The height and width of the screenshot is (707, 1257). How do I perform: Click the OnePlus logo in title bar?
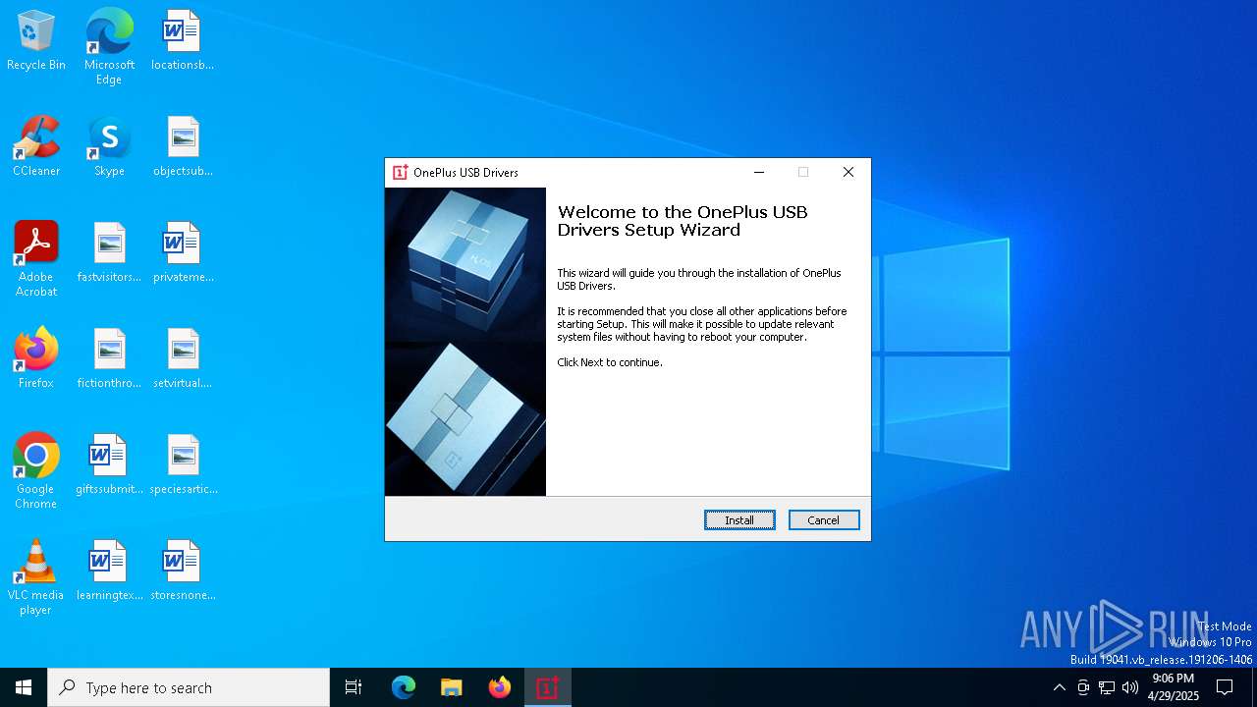400,172
